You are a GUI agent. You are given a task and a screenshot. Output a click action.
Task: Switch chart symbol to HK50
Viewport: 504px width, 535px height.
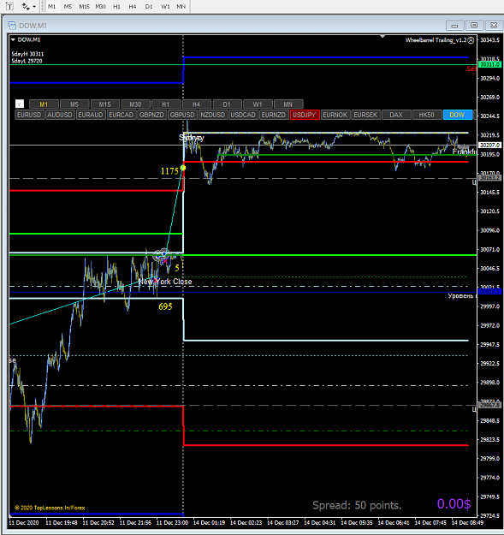pyautogui.click(x=427, y=115)
